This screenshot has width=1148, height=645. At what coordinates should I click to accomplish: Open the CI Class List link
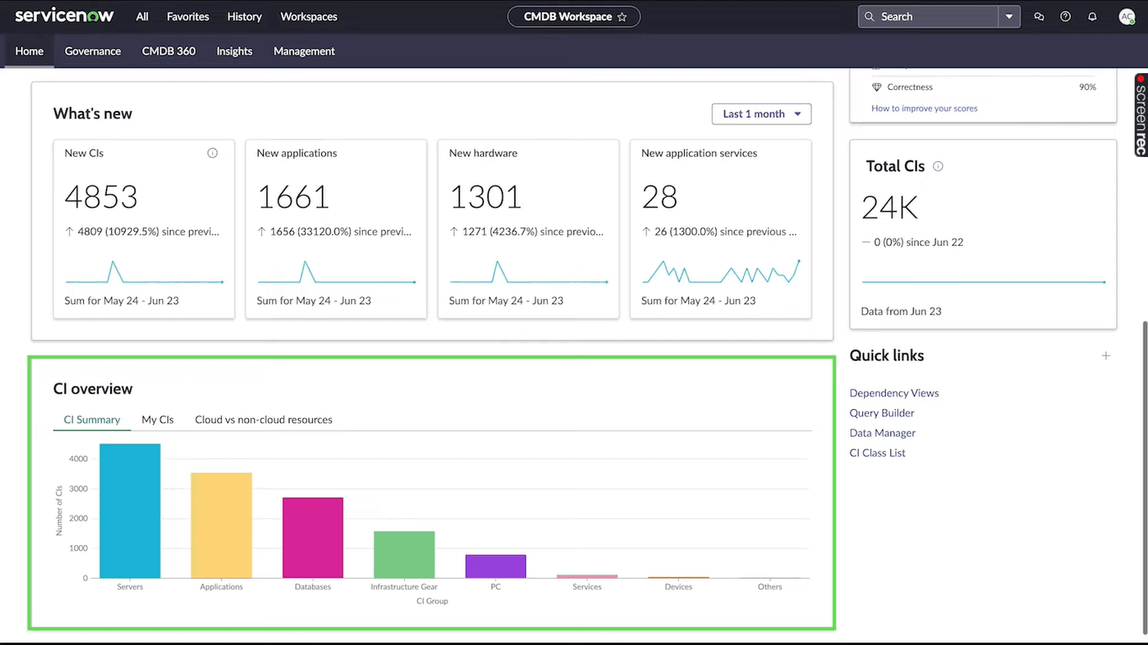point(877,453)
